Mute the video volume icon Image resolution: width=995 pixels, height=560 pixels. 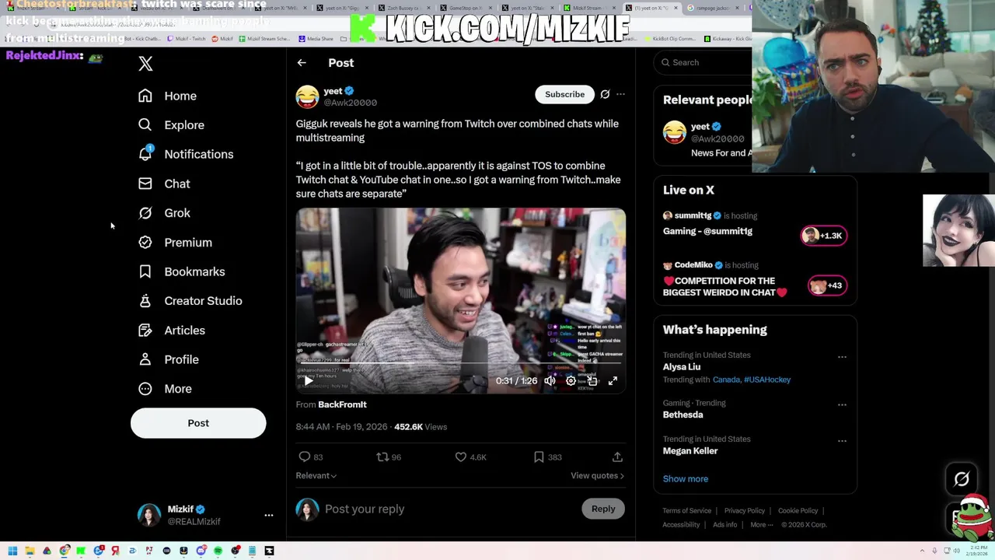(550, 381)
